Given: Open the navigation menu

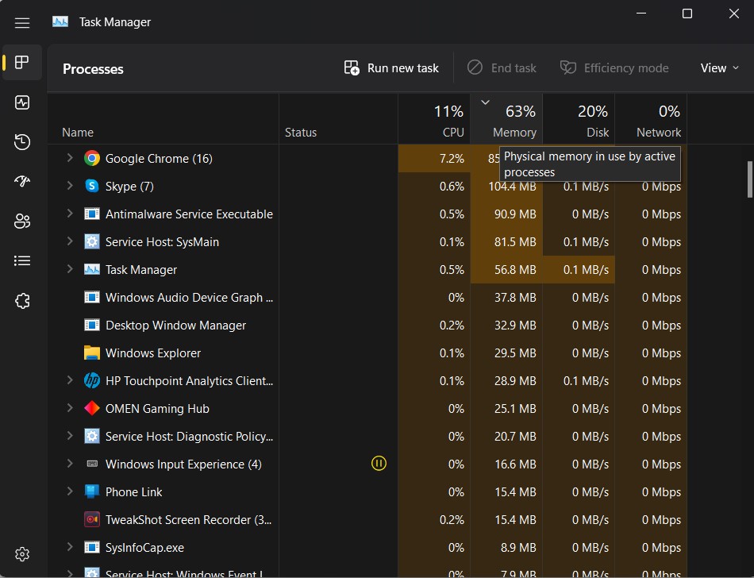Looking at the screenshot, I should point(21,22).
